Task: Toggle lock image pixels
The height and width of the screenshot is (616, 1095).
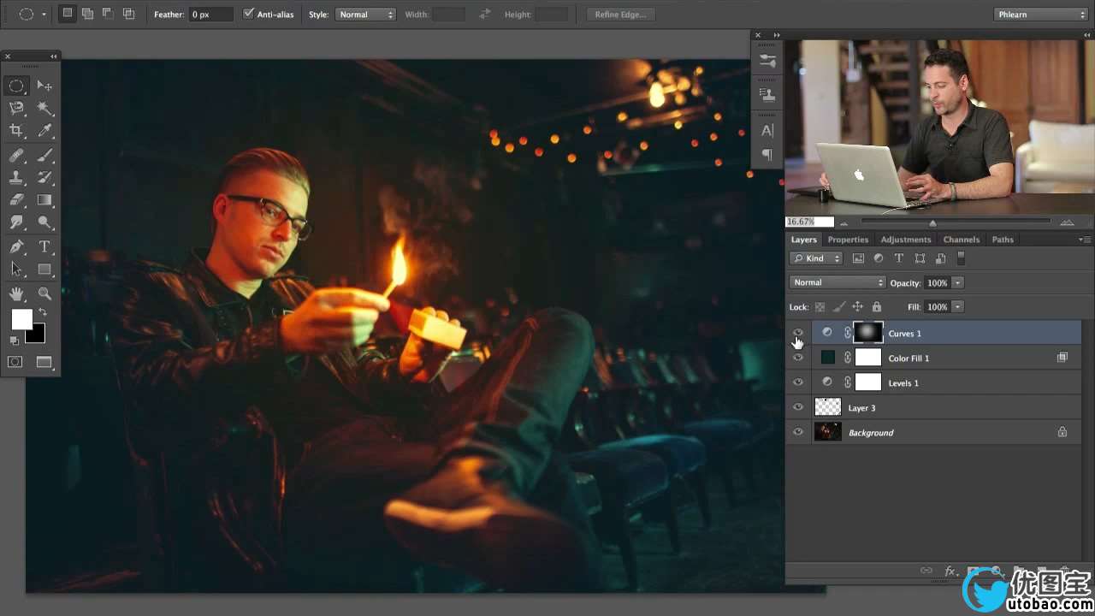Action: pyautogui.click(x=839, y=306)
